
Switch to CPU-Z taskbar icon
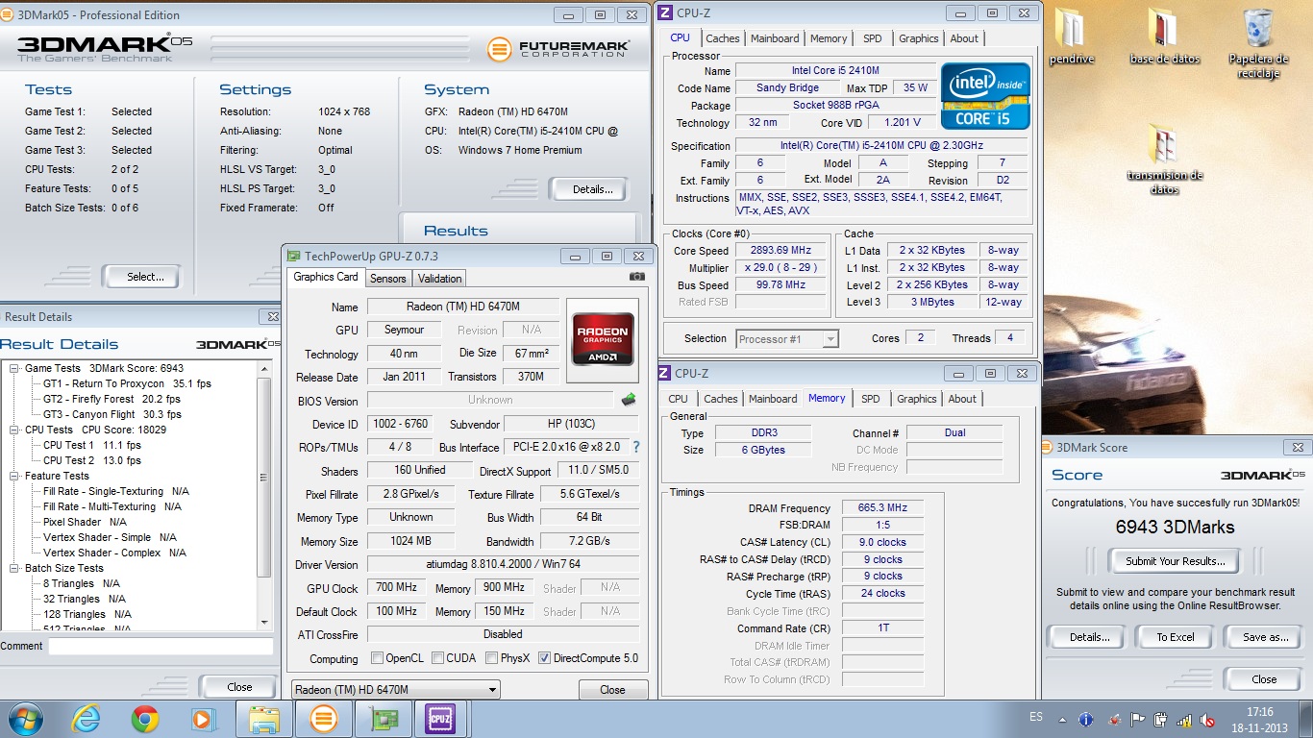coord(438,719)
